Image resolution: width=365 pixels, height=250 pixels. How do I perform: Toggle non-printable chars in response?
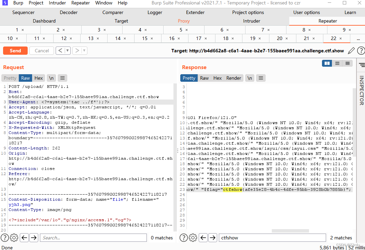pos(250,78)
